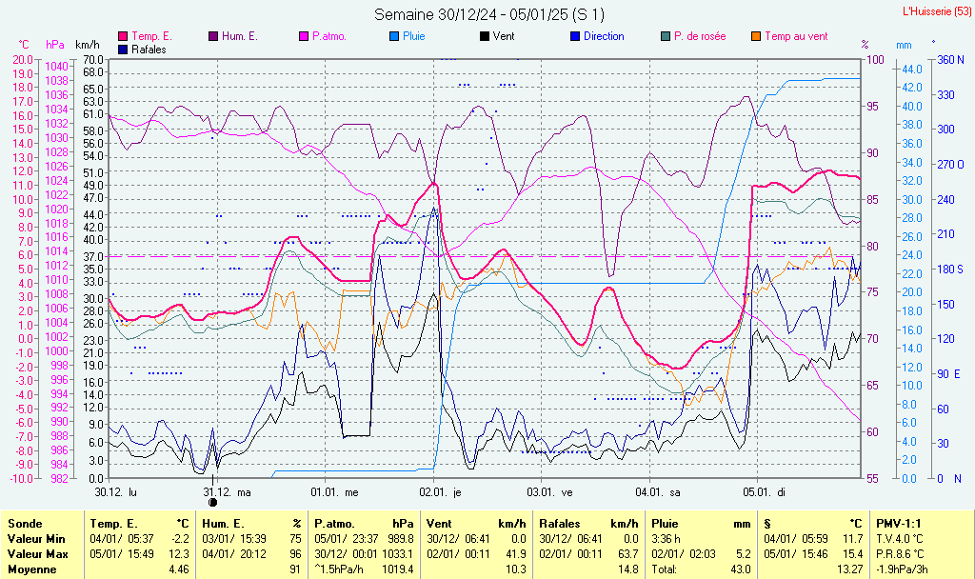Click the minimum pressure value "989.8"
This screenshot has width=975, height=579.
401,539
